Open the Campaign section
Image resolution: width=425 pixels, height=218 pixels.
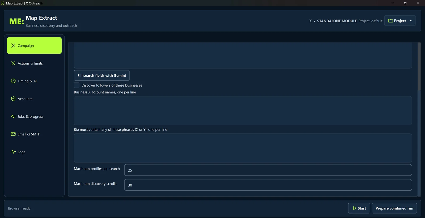click(34, 45)
